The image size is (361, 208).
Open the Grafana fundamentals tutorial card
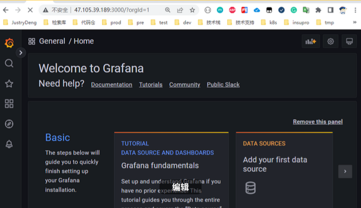click(172, 170)
